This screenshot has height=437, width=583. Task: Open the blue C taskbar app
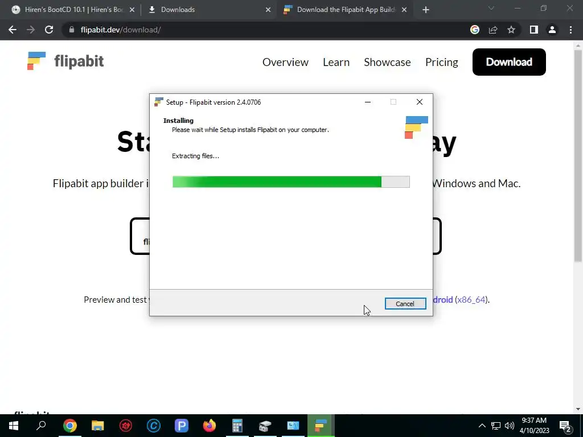click(154, 426)
